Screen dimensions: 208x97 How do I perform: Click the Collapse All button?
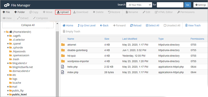click(x=28, y=25)
